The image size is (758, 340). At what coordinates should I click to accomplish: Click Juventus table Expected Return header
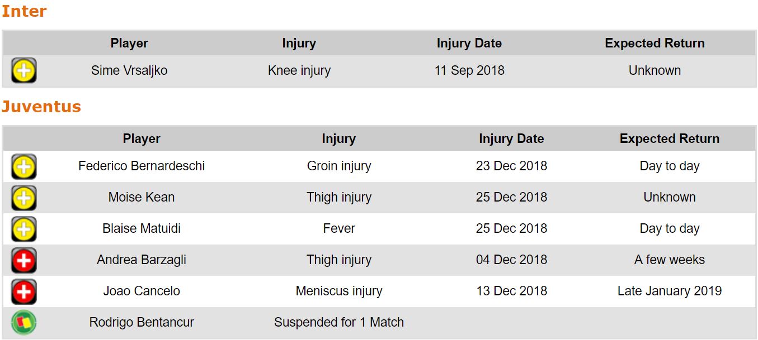click(x=670, y=139)
